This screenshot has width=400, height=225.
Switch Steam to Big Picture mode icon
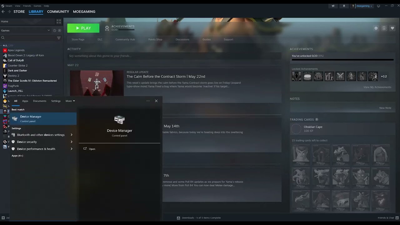(x=378, y=6)
